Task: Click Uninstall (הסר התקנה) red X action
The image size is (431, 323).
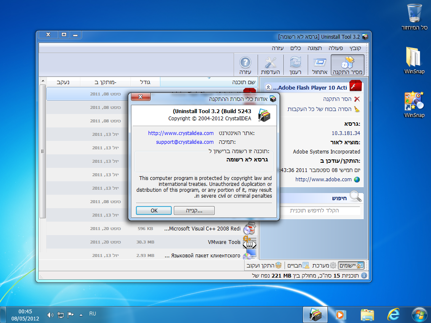Action: click(x=341, y=99)
